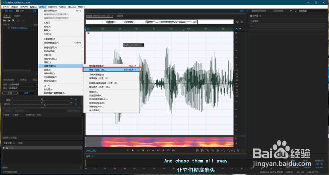Click the second zoom icon in zoom toolbar
The height and width of the screenshot is (175, 329).
pyautogui.click(x=202, y=150)
